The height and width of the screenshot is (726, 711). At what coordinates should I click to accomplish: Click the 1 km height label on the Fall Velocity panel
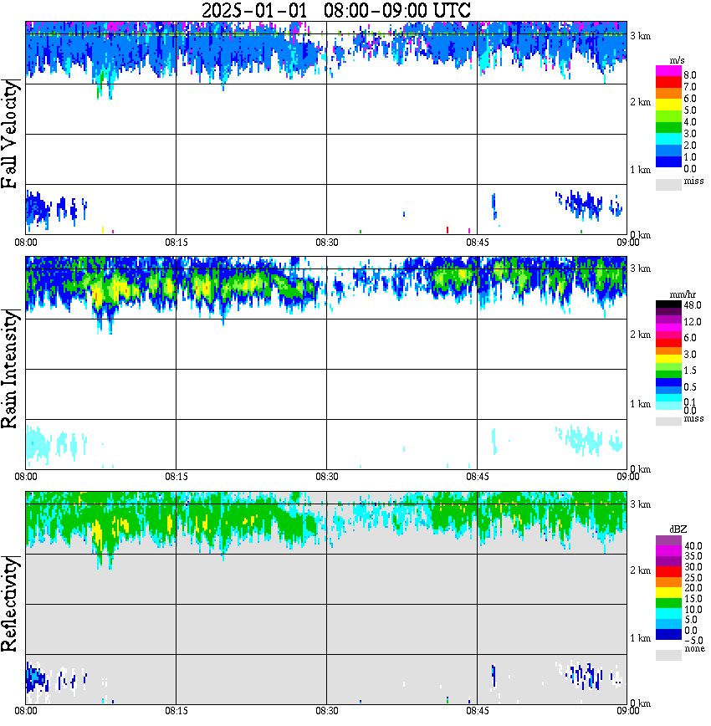[x=641, y=170]
